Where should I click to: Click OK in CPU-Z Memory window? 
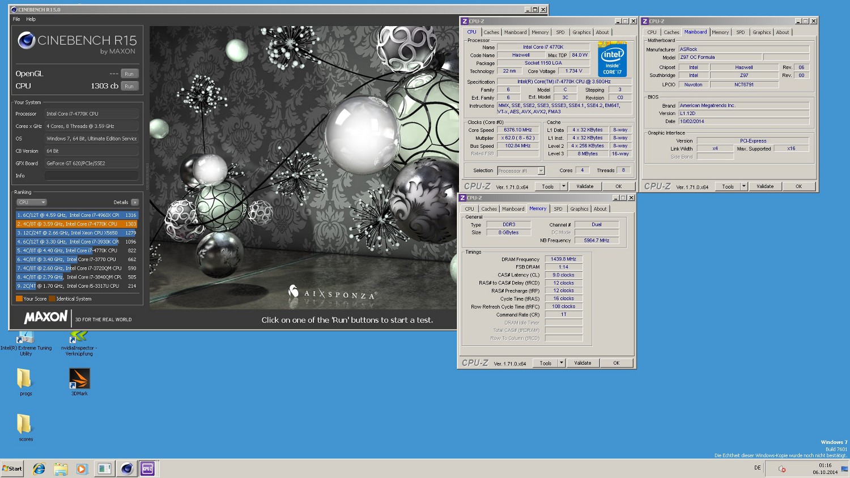[x=617, y=363]
